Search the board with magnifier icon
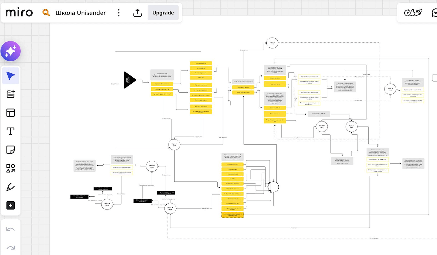Screen dimensions: 437x255 click(46, 13)
